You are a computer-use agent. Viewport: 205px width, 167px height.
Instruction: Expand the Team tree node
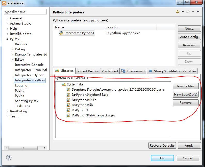(7, 117)
